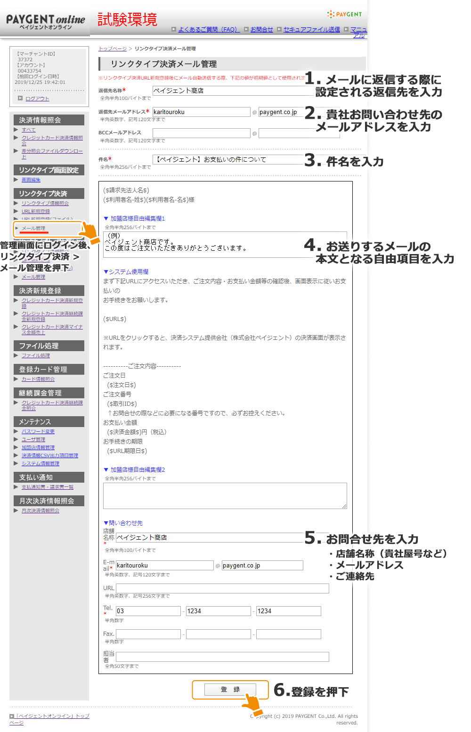
Task: Click the PAYGENT online logo
Action: 46,22
